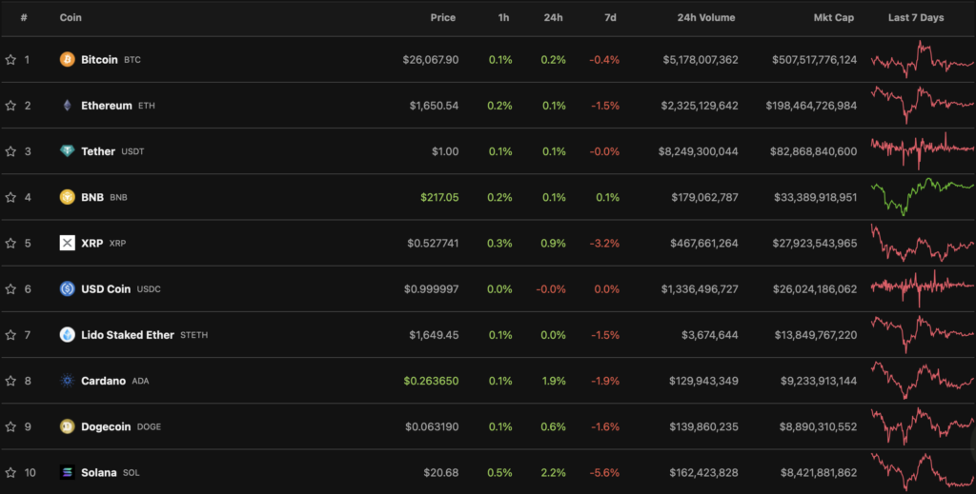Viewport: 976px width, 494px height.
Task: Open the XRP coin name link
Action: pos(92,243)
